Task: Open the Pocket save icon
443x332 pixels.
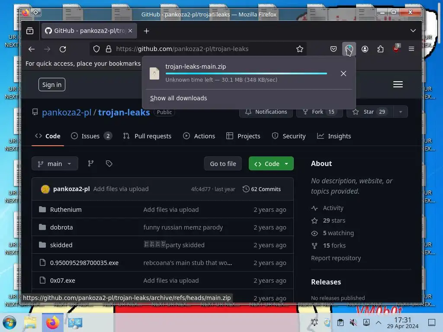Action: pyautogui.click(x=334, y=49)
